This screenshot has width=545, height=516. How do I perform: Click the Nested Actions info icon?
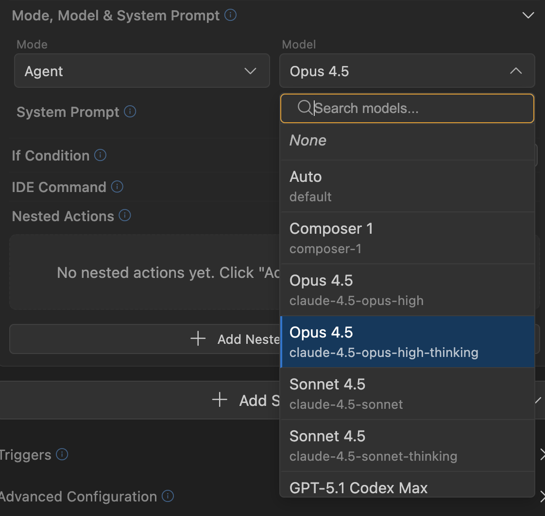(x=125, y=215)
